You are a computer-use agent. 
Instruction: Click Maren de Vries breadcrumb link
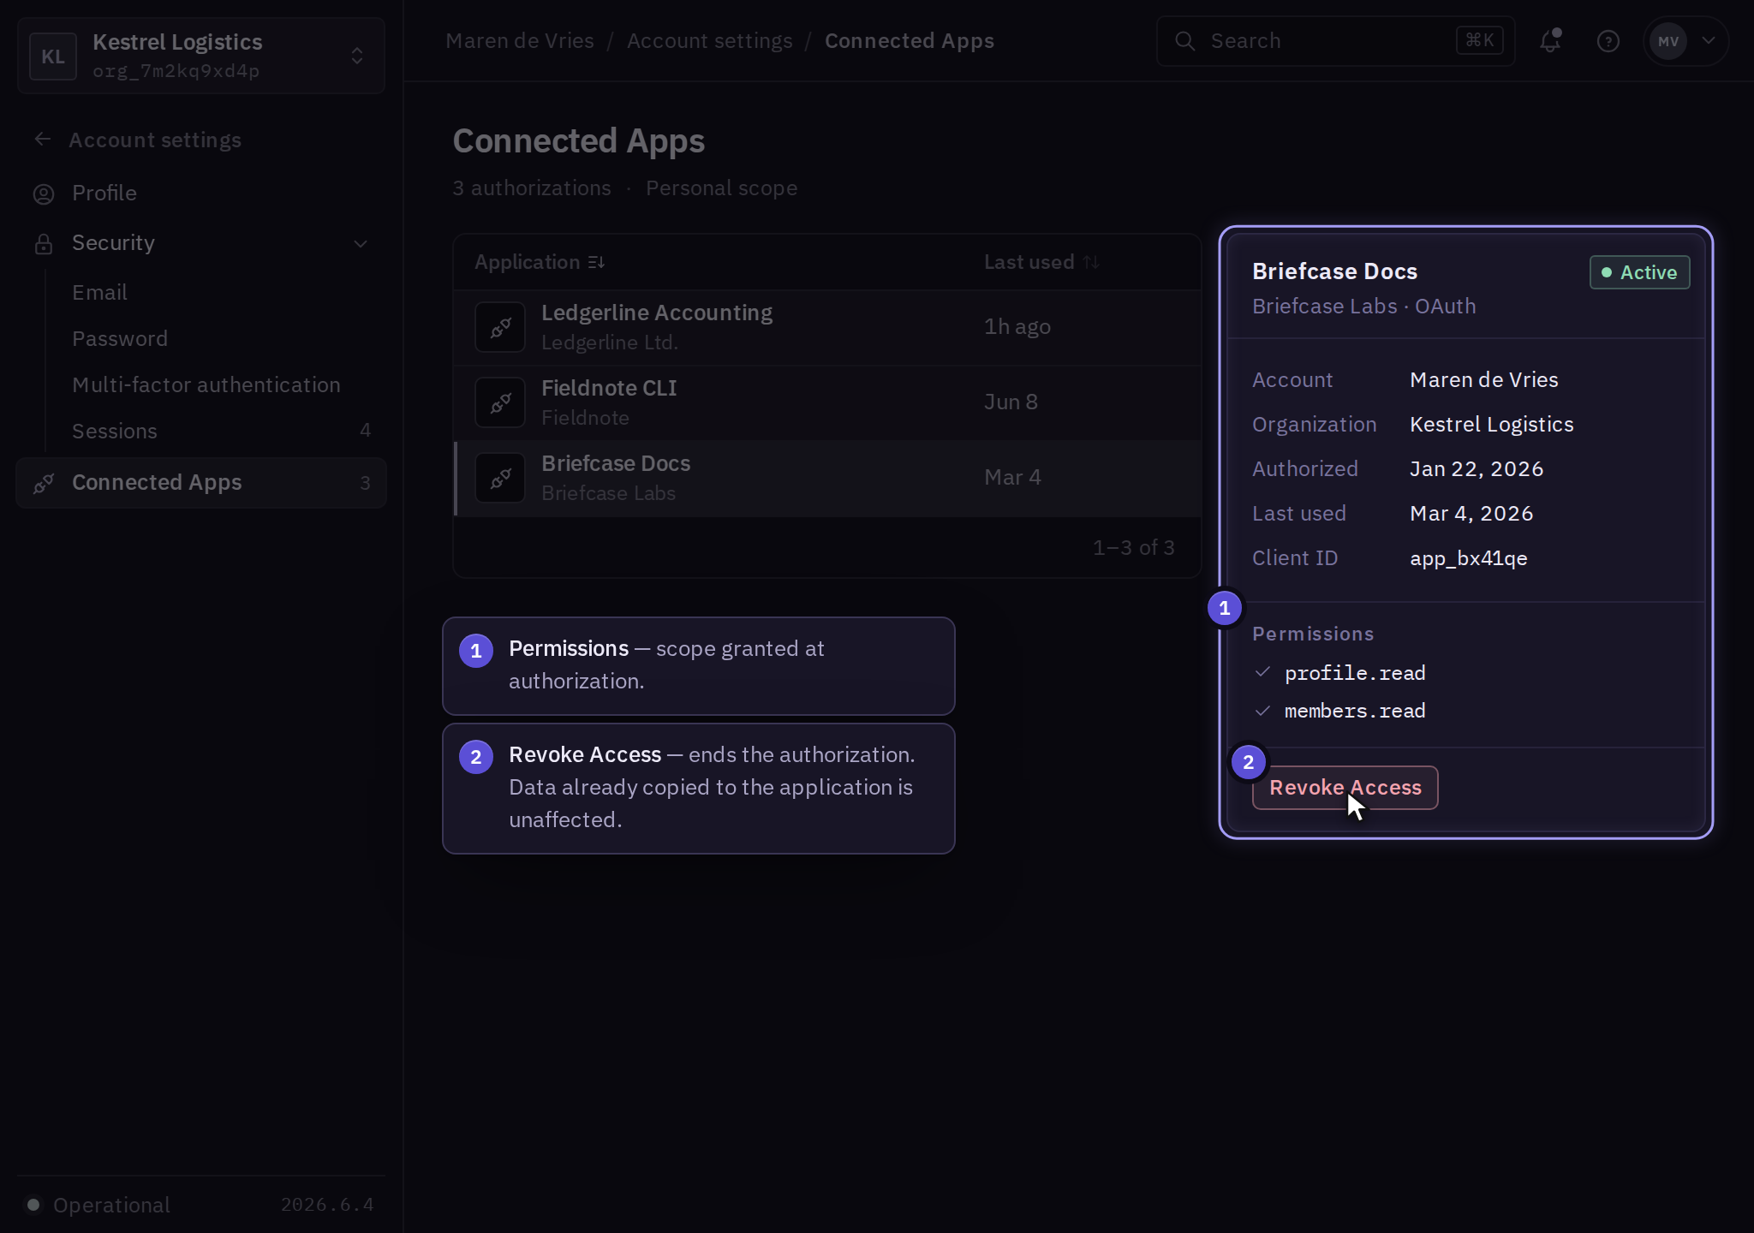click(520, 41)
